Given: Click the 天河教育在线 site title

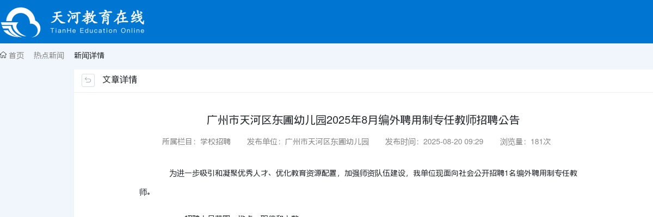Looking at the screenshot, I should (98, 18).
